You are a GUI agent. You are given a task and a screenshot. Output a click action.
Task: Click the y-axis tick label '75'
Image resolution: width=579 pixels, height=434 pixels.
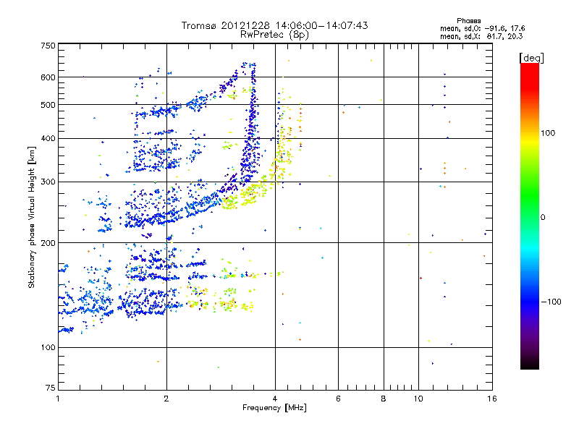51,388
